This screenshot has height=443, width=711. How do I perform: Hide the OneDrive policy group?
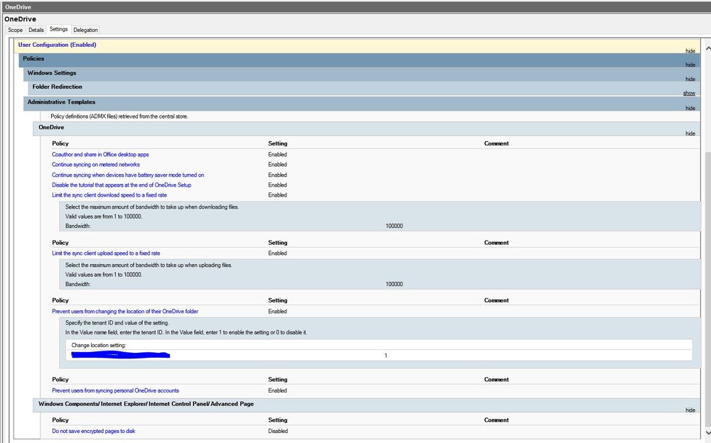point(690,133)
